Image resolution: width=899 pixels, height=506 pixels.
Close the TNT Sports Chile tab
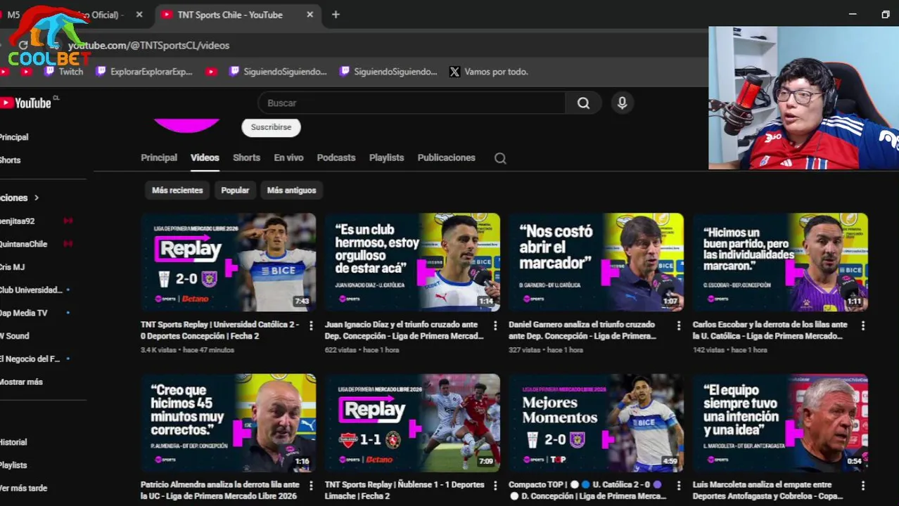310,14
